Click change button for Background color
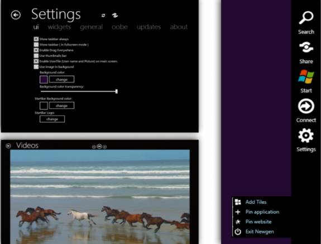 tap(61, 79)
